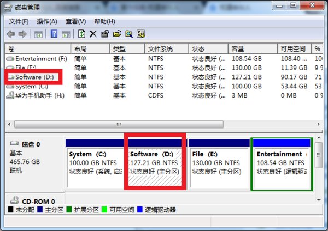Click the right arrow of the horizontal scrollbar
Image resolution: width=328 pixels, height=231 pixels.
(318, 124)
